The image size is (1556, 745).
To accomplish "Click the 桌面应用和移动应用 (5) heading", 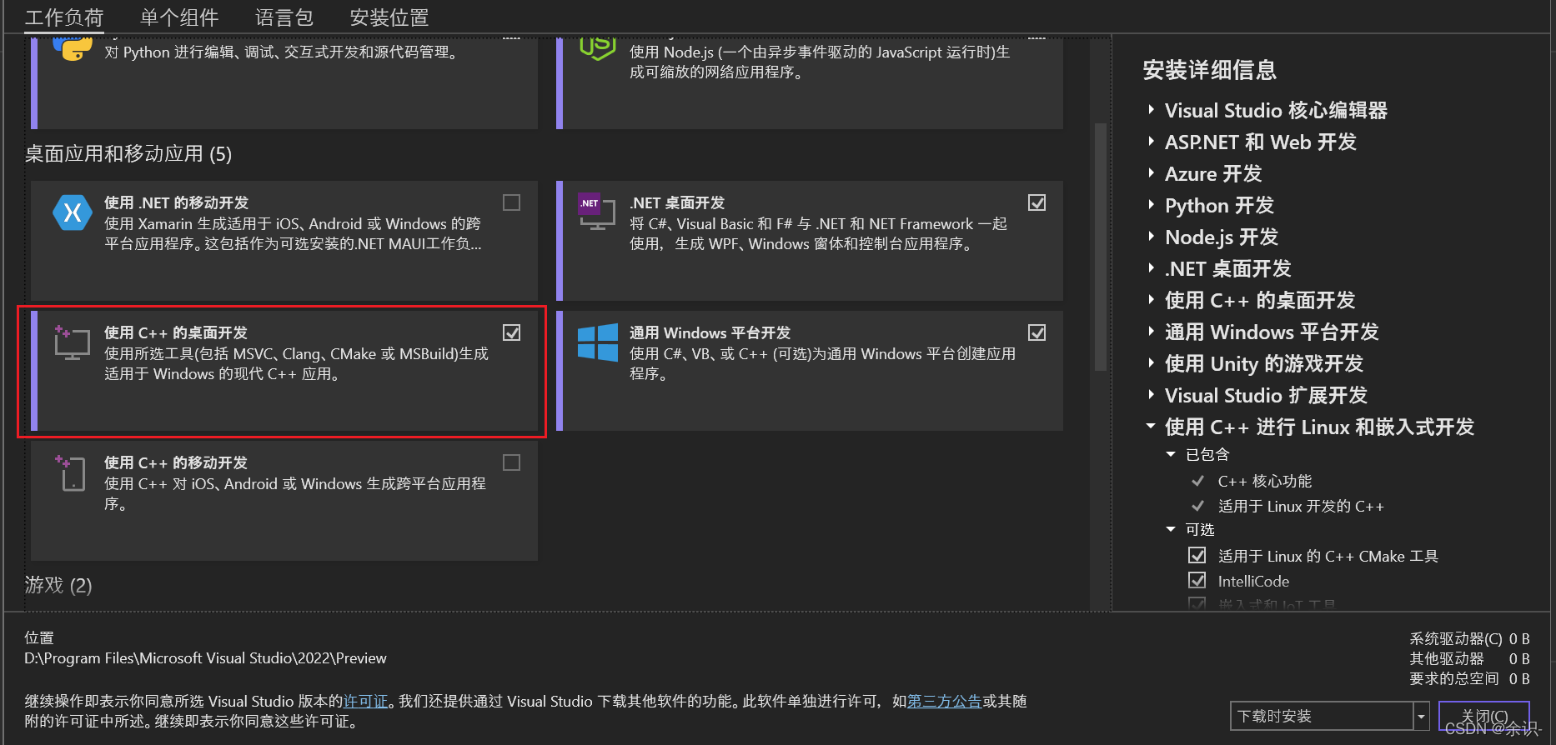I will [x=128, y=153].
